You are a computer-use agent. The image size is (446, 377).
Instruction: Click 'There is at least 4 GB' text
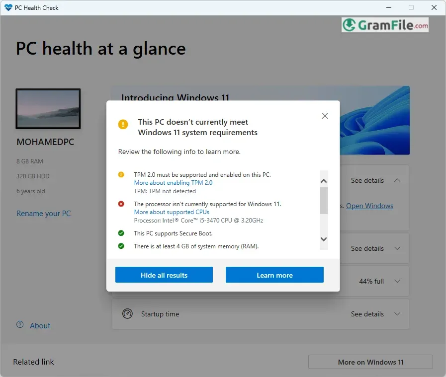coord(196,246)
